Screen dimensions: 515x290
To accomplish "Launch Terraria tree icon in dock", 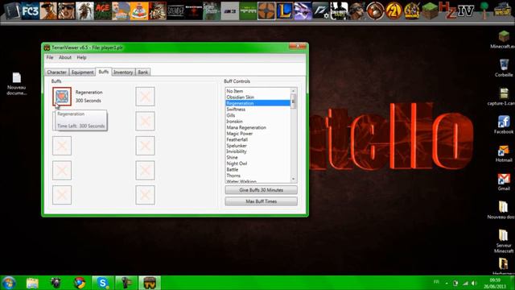I will click(484, 10).
